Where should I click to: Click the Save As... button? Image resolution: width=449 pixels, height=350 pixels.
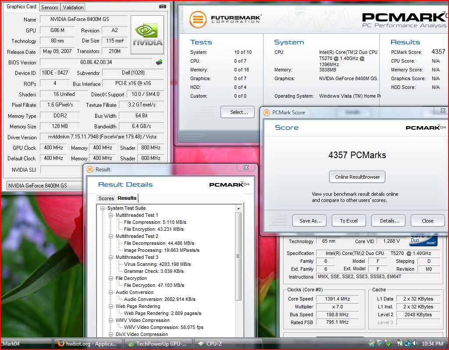(309, 221)
